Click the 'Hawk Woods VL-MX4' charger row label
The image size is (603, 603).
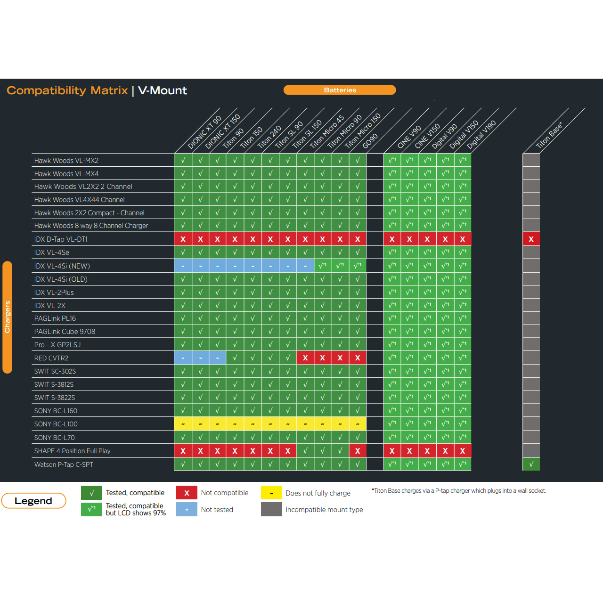[x=66, y=174]
